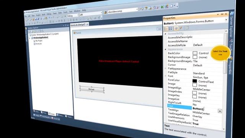Open the Find Results 1 tab
This screenshot has height=138, width=245.
click(46, 117)
